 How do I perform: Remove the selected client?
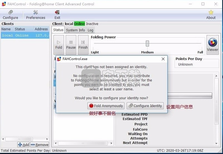(x=40, y=145)
